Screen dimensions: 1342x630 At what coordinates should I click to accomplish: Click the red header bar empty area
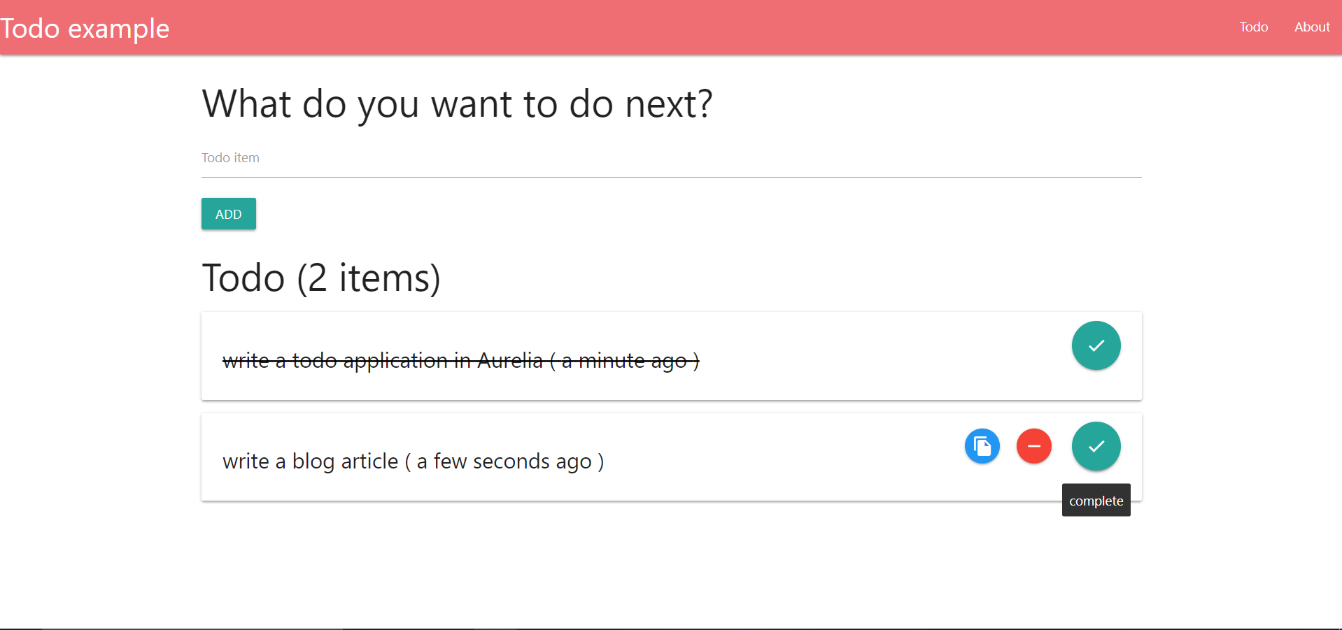pyautogui.click(x=700, y=27)
